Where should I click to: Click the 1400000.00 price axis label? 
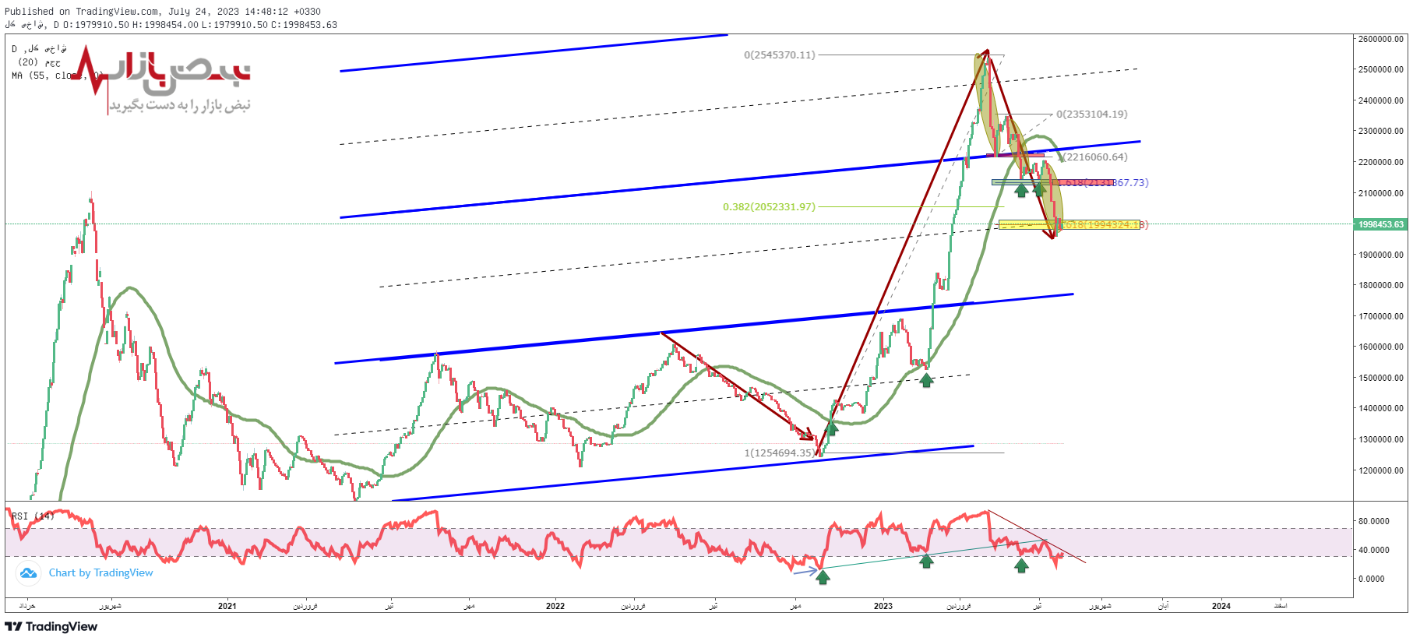coord(1381,408)
